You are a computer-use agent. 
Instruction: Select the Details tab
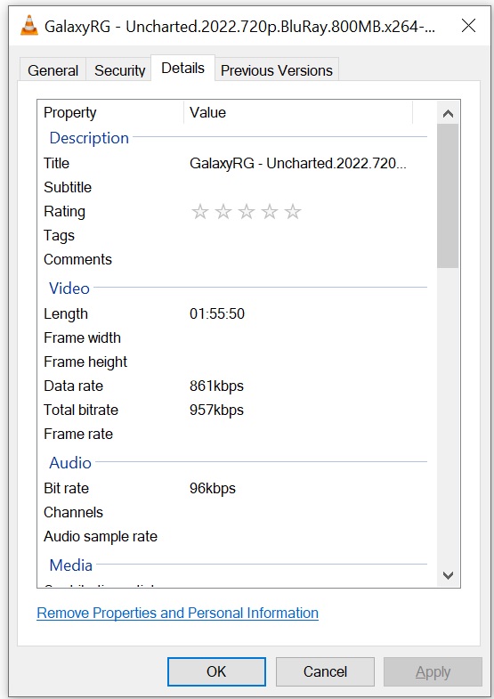(182, 69)
